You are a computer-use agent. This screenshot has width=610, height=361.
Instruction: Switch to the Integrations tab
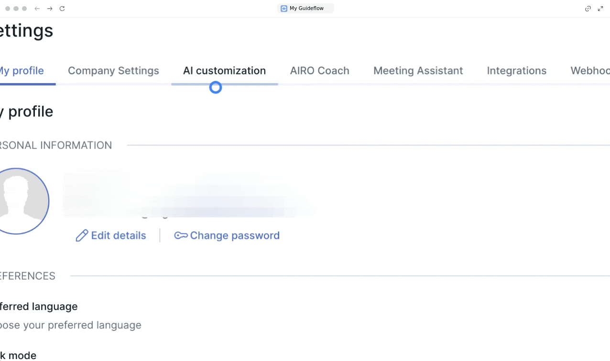pos(516,71)
